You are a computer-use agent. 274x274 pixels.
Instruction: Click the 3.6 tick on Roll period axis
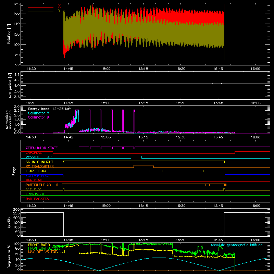click(17, 97)
